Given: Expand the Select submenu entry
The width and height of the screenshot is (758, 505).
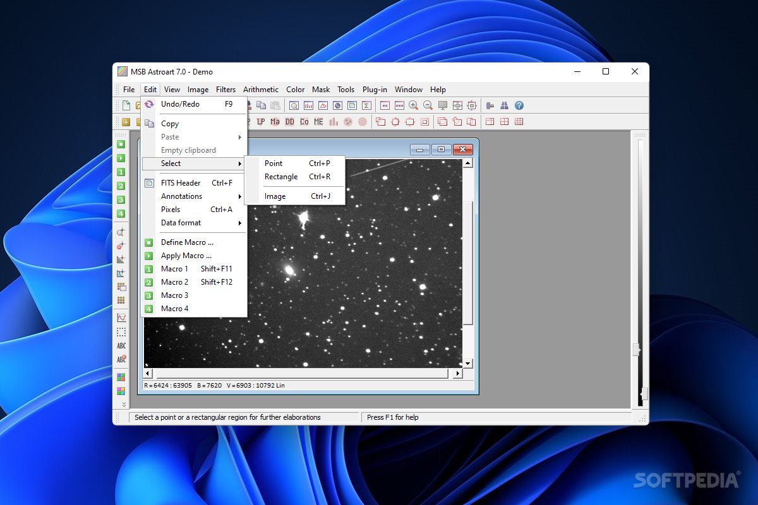Looking at the screenshot, I should (x=194, y=163).
